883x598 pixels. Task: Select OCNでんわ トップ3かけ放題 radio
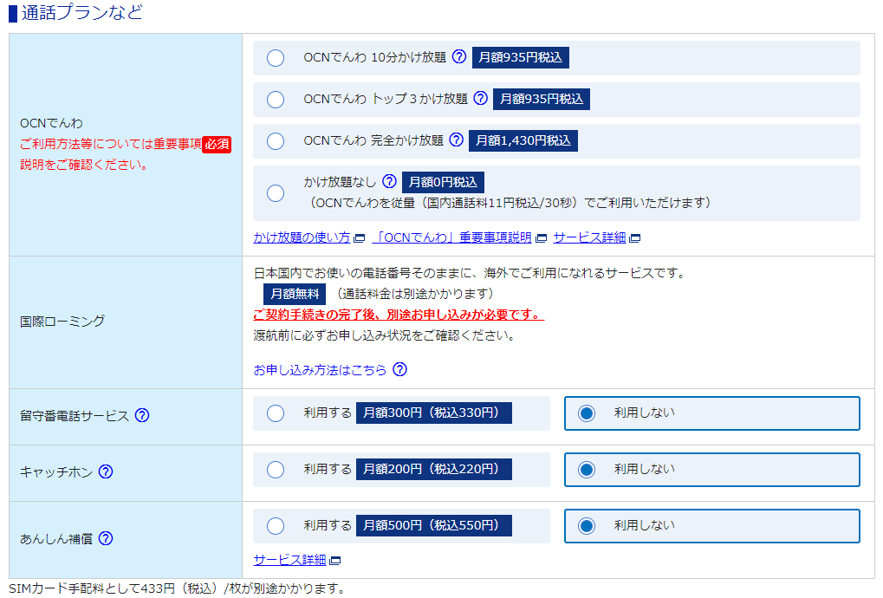click(x=276, y=99)
